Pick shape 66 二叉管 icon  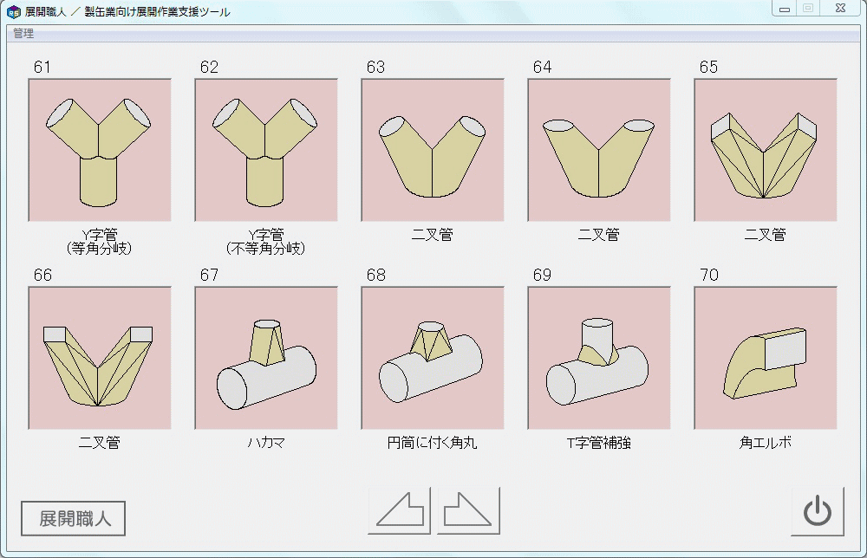tap(100, 358)
